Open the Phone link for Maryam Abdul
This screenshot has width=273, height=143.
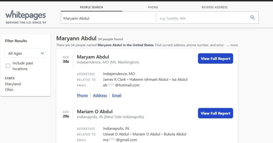[x=82, y=95]
